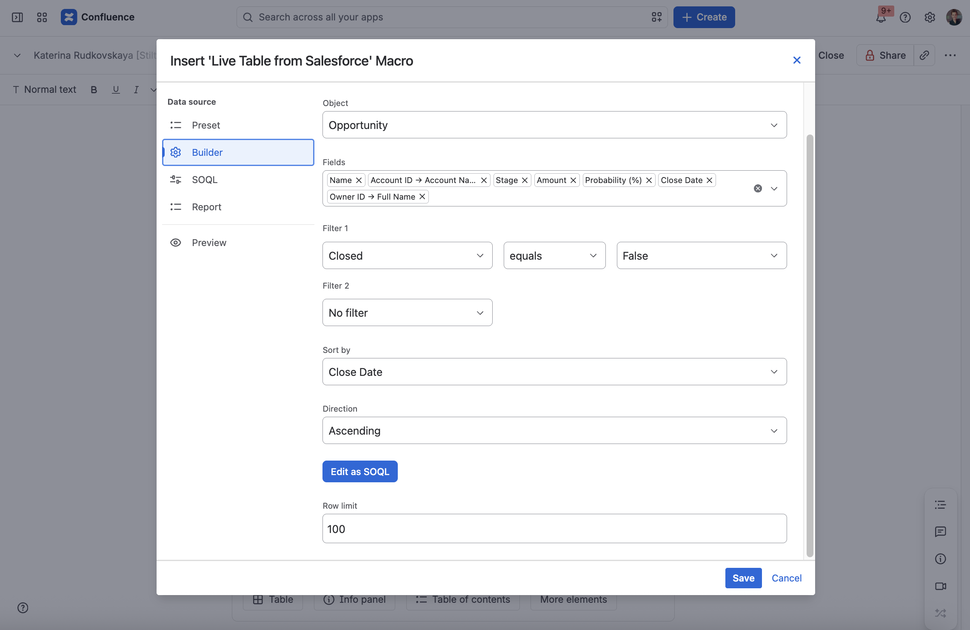Viewport: 970px width, 630px height.
Task: Remove the Probability (%) field tag
Action: tap(649, 180)
